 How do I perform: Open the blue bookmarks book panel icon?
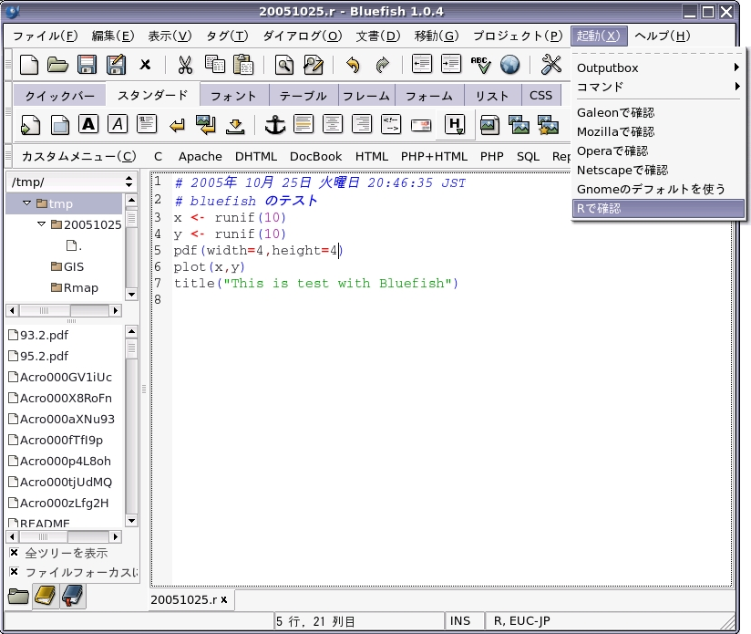[x=72, y=597]
